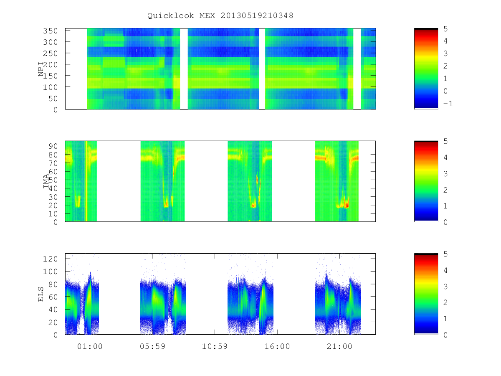The width and height of the screenshot is (501, 376).
Task: Select the IMA y-axis label
Action: click(x=46, y=181)
